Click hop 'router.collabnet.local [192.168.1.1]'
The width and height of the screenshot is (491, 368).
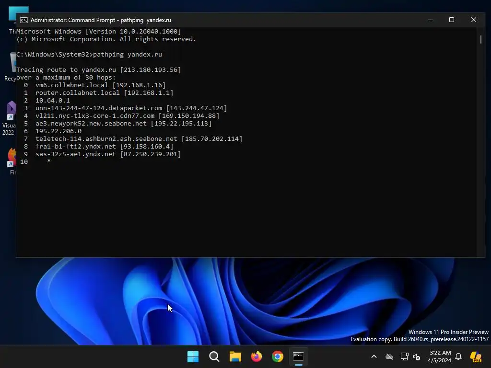[104, 93]
